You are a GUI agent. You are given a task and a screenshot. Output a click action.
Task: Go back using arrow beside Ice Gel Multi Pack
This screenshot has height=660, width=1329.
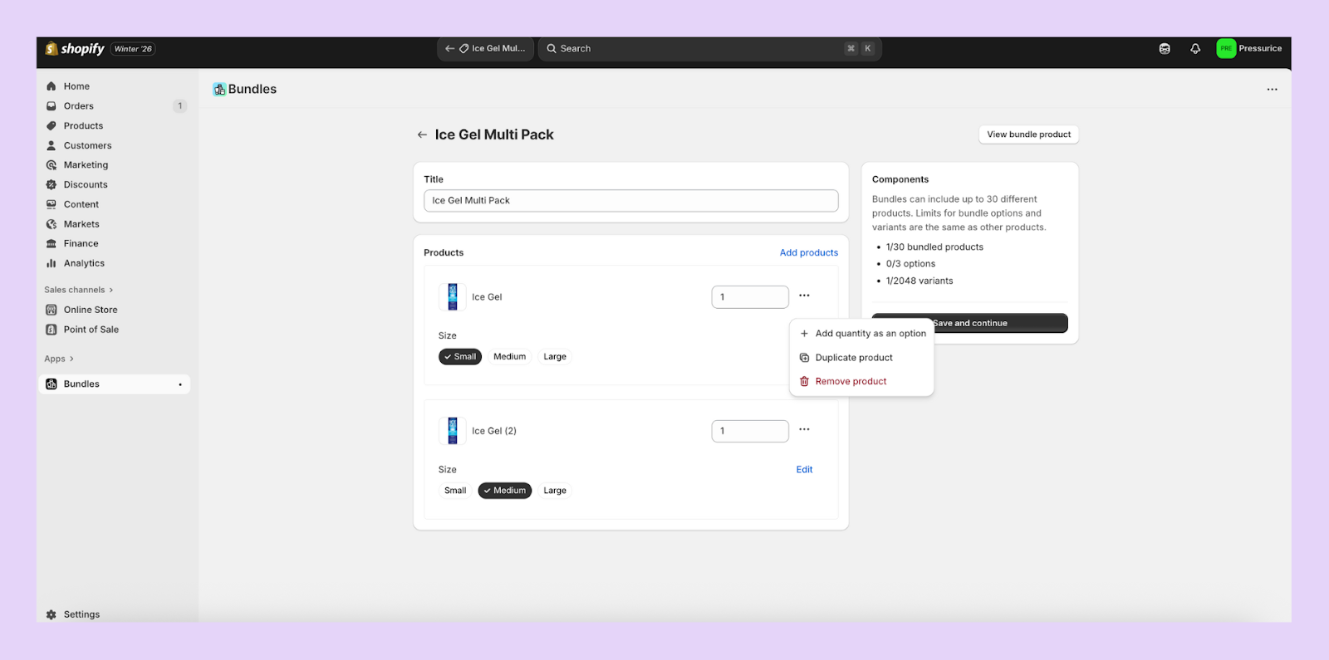[422, 134]
